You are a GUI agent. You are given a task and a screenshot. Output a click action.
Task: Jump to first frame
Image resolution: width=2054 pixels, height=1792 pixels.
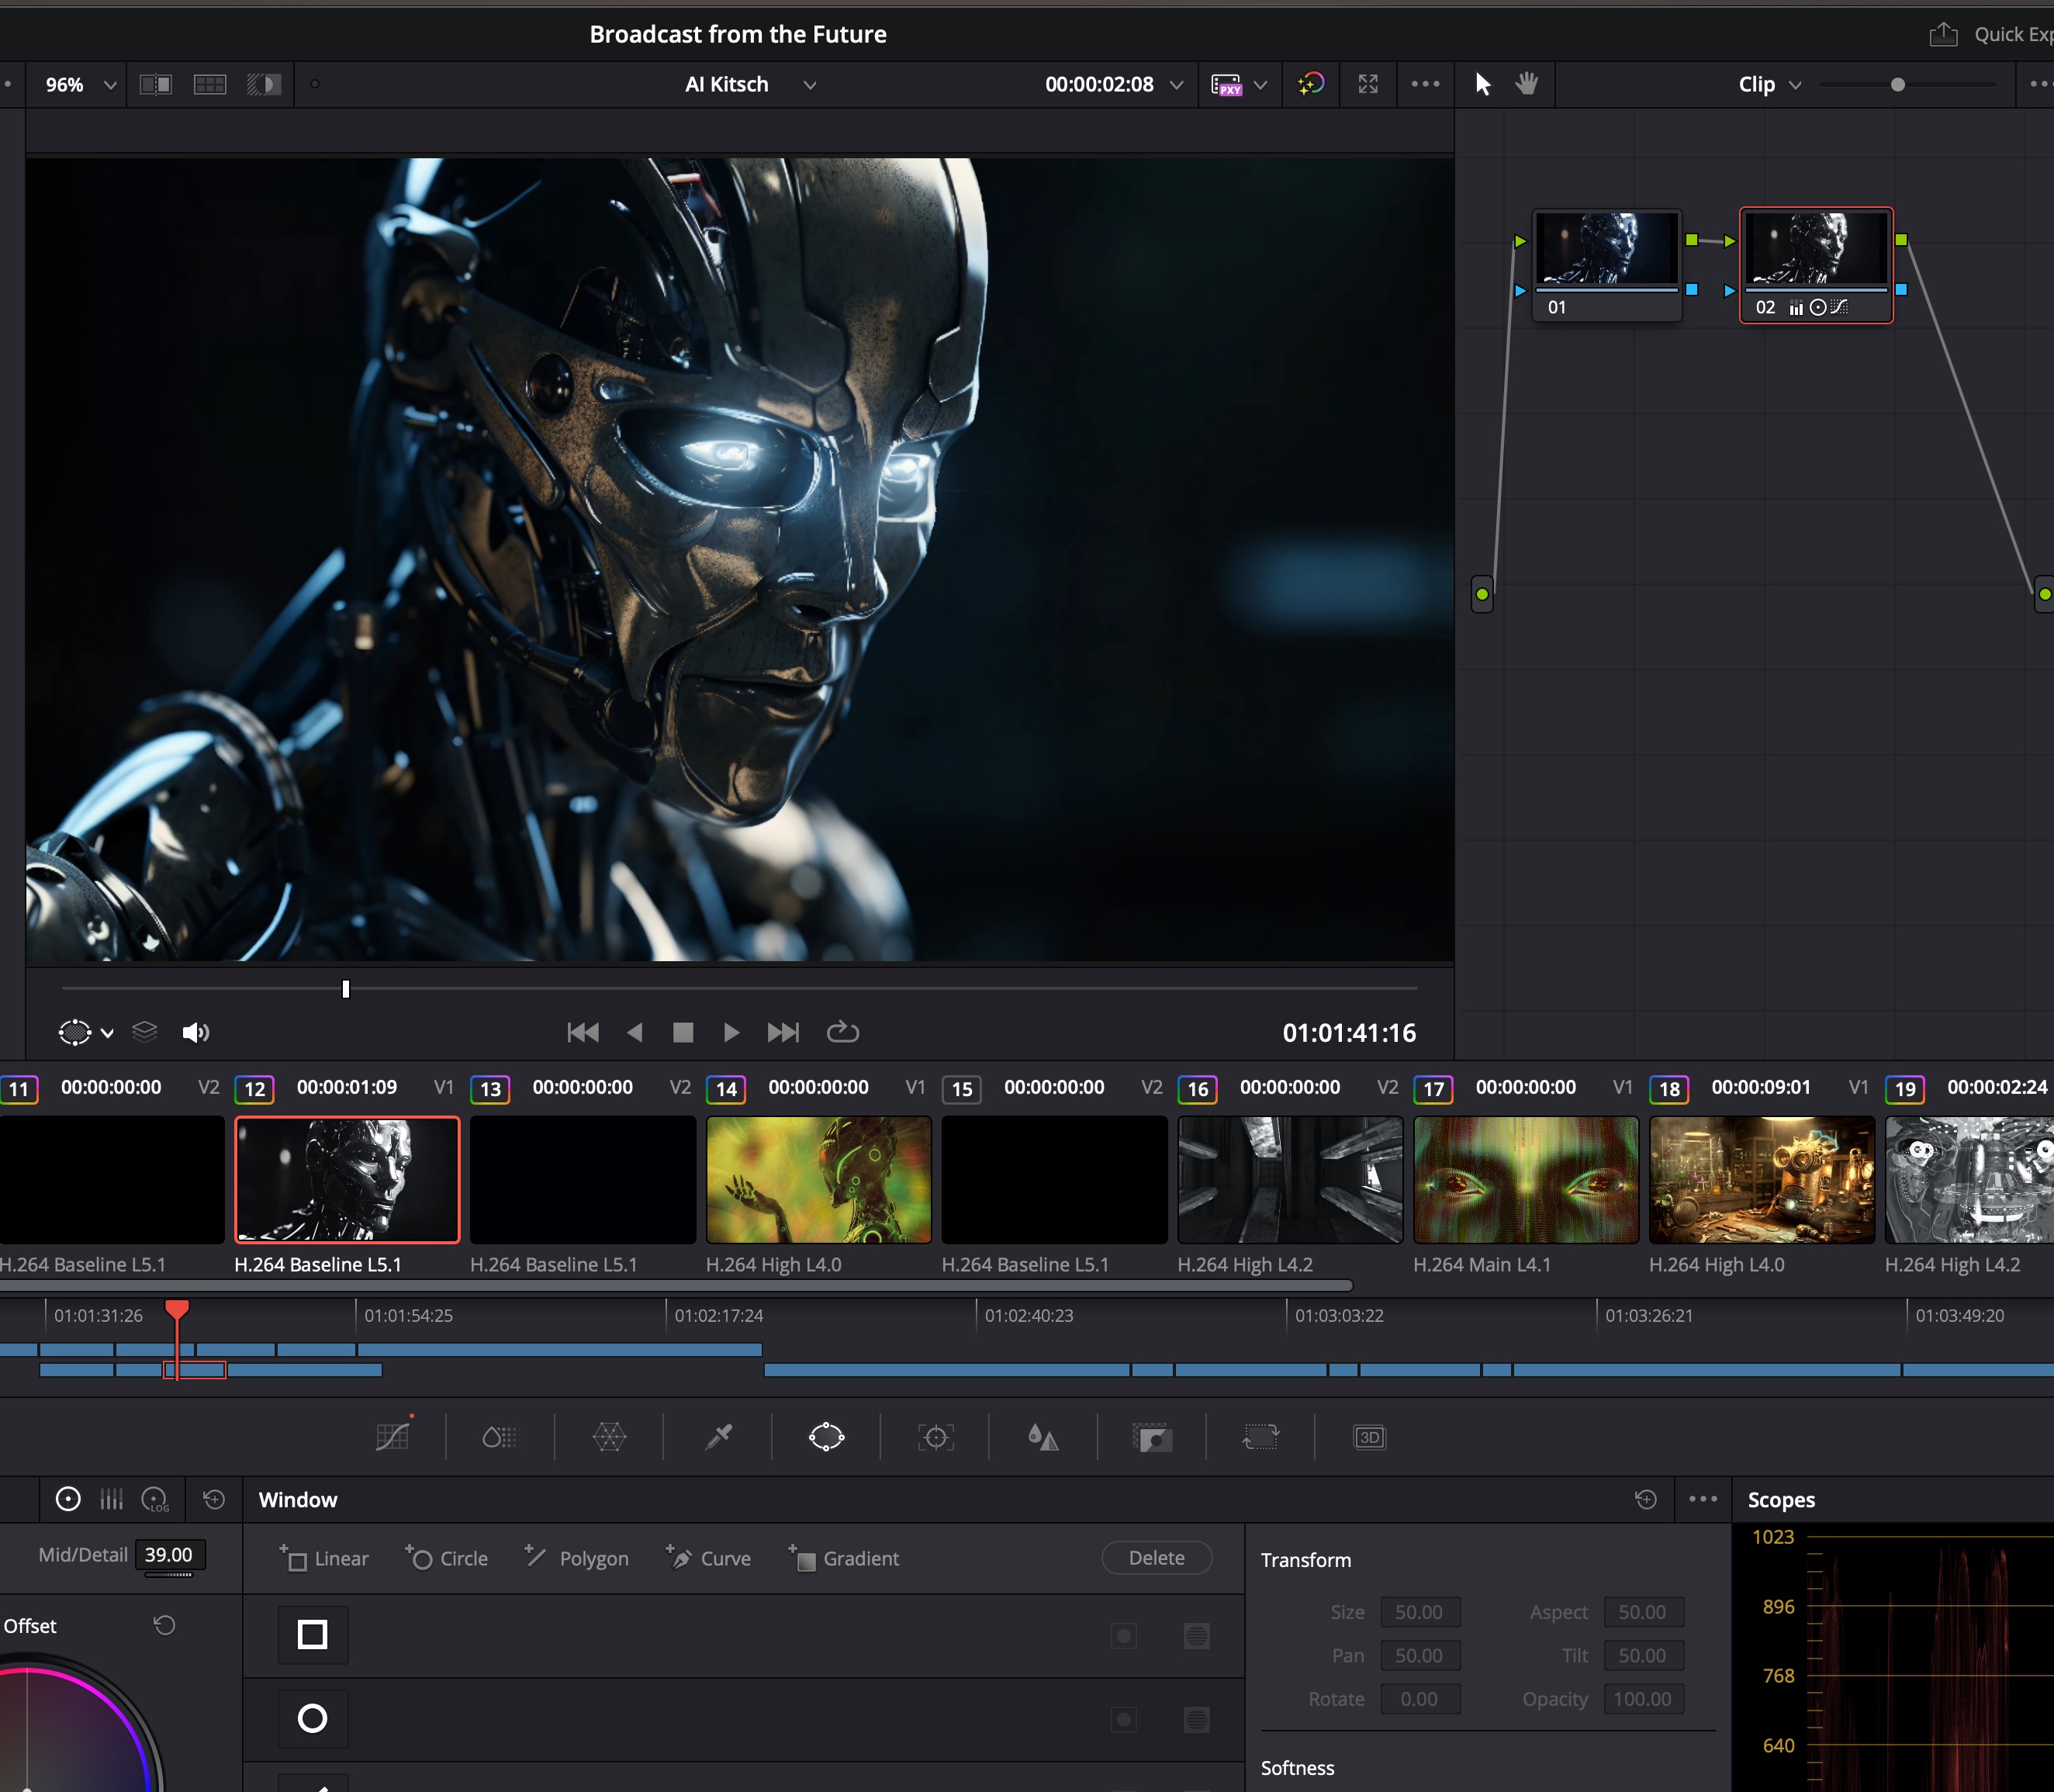(x=583, y=1032)
